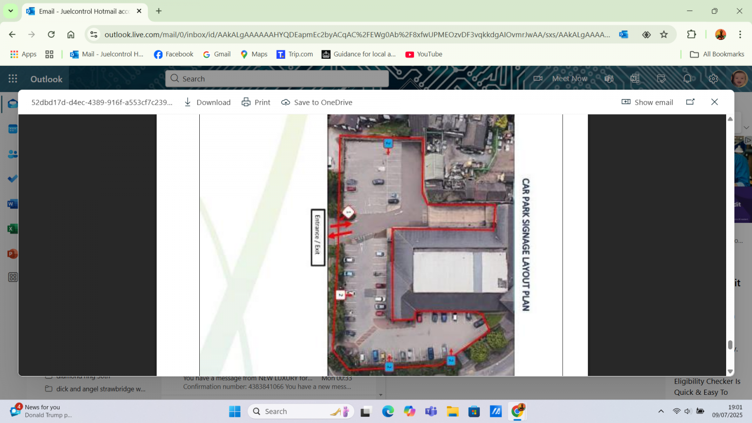The width and height of the screenshot is (752, 423).
Task: Open Mail - Juelcontrol bookmark
Action: click(107, 54)
